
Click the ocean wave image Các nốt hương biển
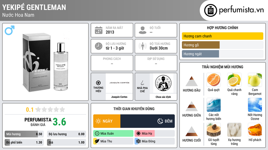(214, 105)
